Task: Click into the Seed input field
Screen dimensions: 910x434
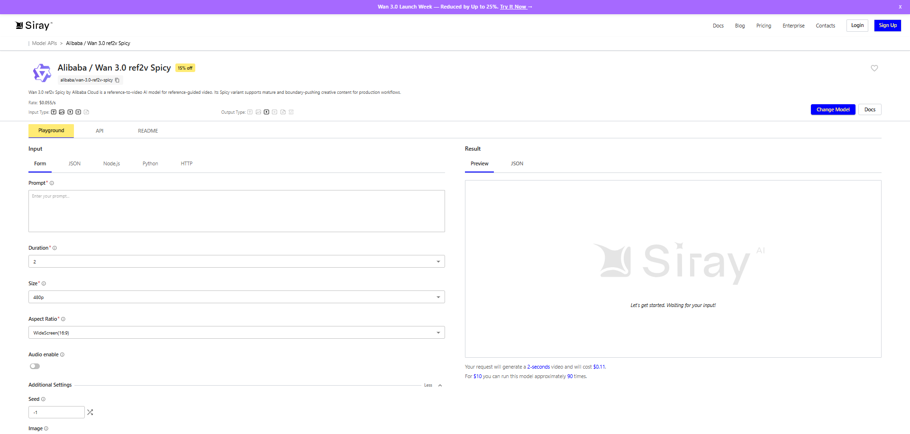Action: pos(56,412)
